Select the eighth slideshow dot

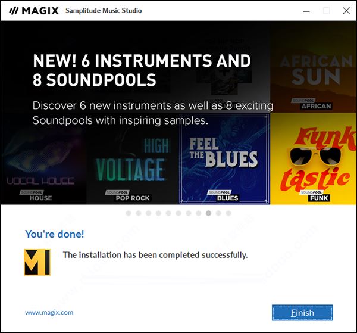(x=199, y=213)
